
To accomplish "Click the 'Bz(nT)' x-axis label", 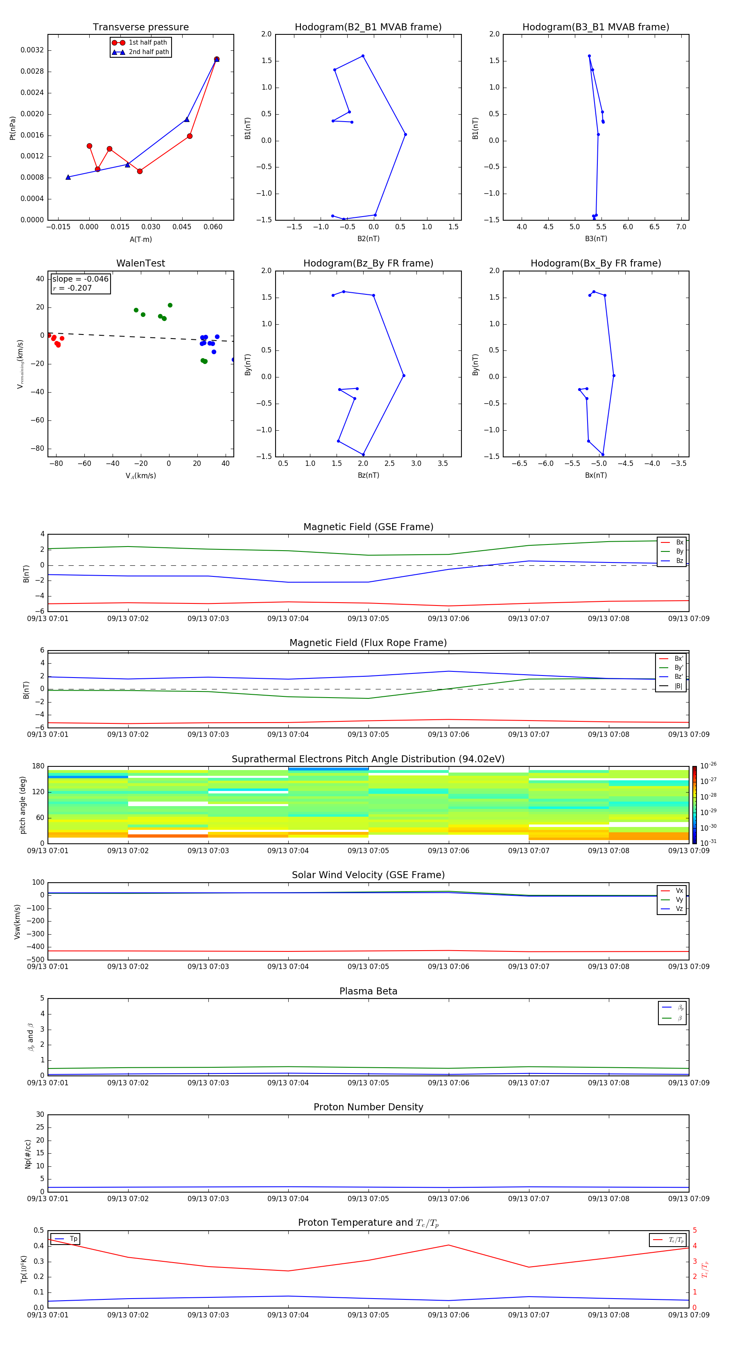I will click(x=368, y=475).
